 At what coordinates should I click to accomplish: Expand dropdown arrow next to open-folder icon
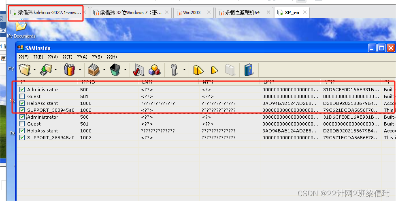click(x=34, y=69)
